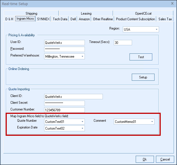Image resolution: width=177 pixels, height=165 pixels.
Task: Go to the Dell tab
Action: point(73,19)
